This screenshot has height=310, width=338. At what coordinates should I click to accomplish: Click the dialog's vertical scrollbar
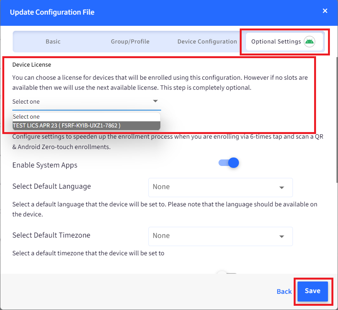coord(337,120)
